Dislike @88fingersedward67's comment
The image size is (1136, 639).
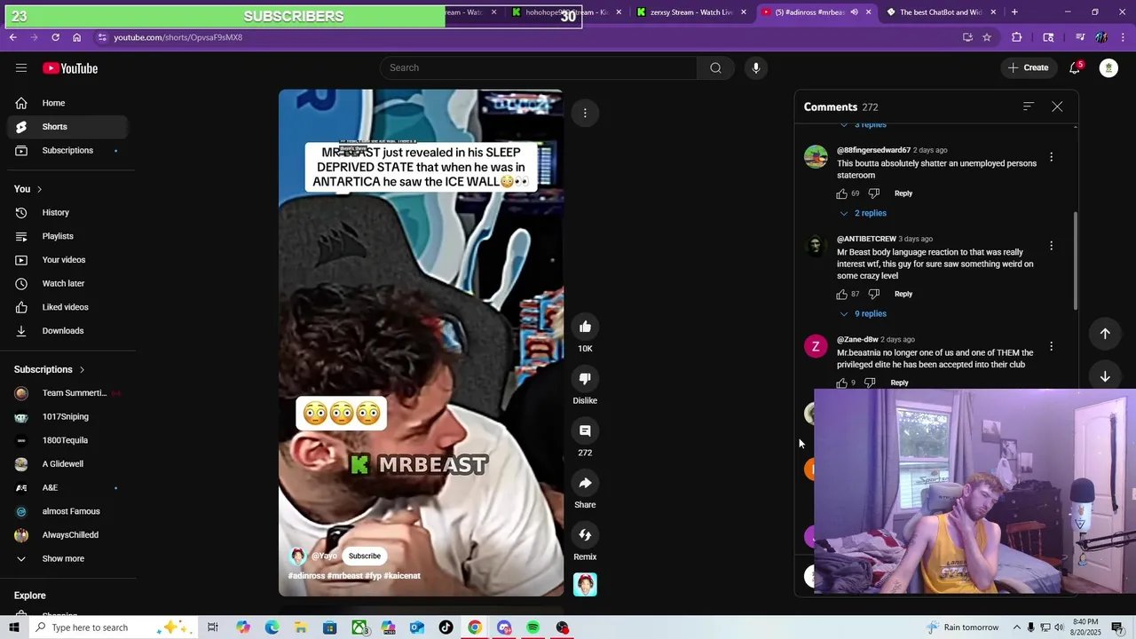874,193
